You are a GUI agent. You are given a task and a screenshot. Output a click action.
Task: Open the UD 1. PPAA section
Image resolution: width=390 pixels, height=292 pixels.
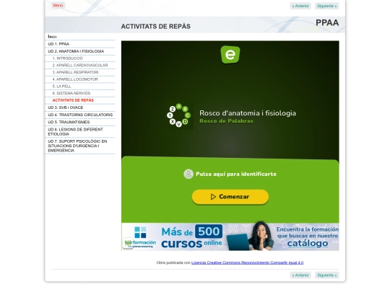[80, 44]
